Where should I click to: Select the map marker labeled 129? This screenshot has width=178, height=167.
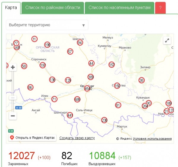coord(68,80)
